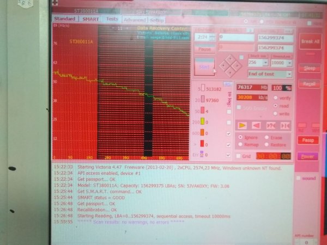The image size is (327, 245).
Task: Click the reverse arrow scan direction icon
Action: [x=257, y=125]
